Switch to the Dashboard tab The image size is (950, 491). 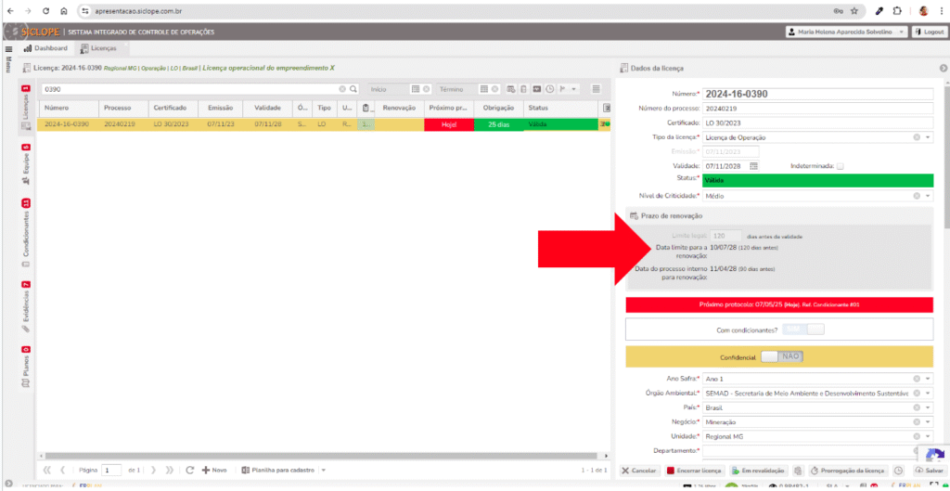click(x=45, y=48)
